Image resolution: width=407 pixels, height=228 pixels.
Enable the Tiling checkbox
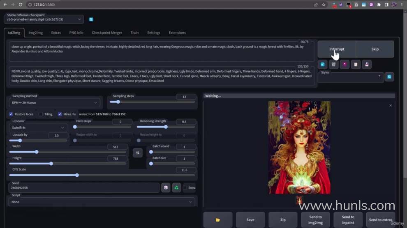click(x=41, y=114)
